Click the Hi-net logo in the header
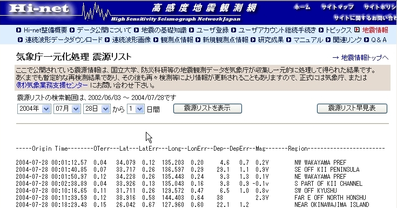397x208 pixels. point(38,8)
